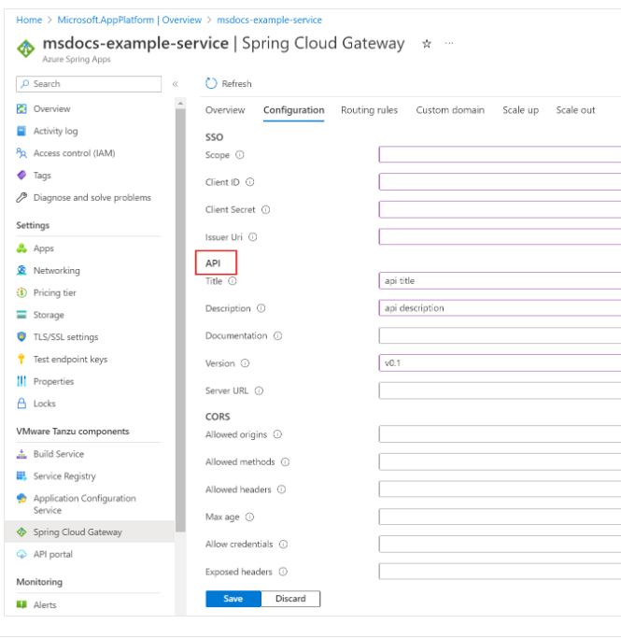Collapse the sidebar with the double chevron
This screenshot has height=638, width=621.
(x=176, y=84)
